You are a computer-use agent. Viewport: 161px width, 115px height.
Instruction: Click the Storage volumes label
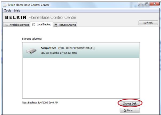point(32,39)
